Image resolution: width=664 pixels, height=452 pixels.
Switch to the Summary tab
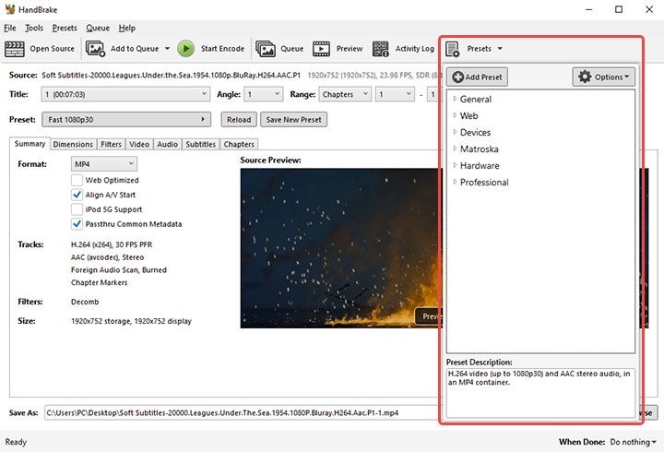[x=30, y=144]
